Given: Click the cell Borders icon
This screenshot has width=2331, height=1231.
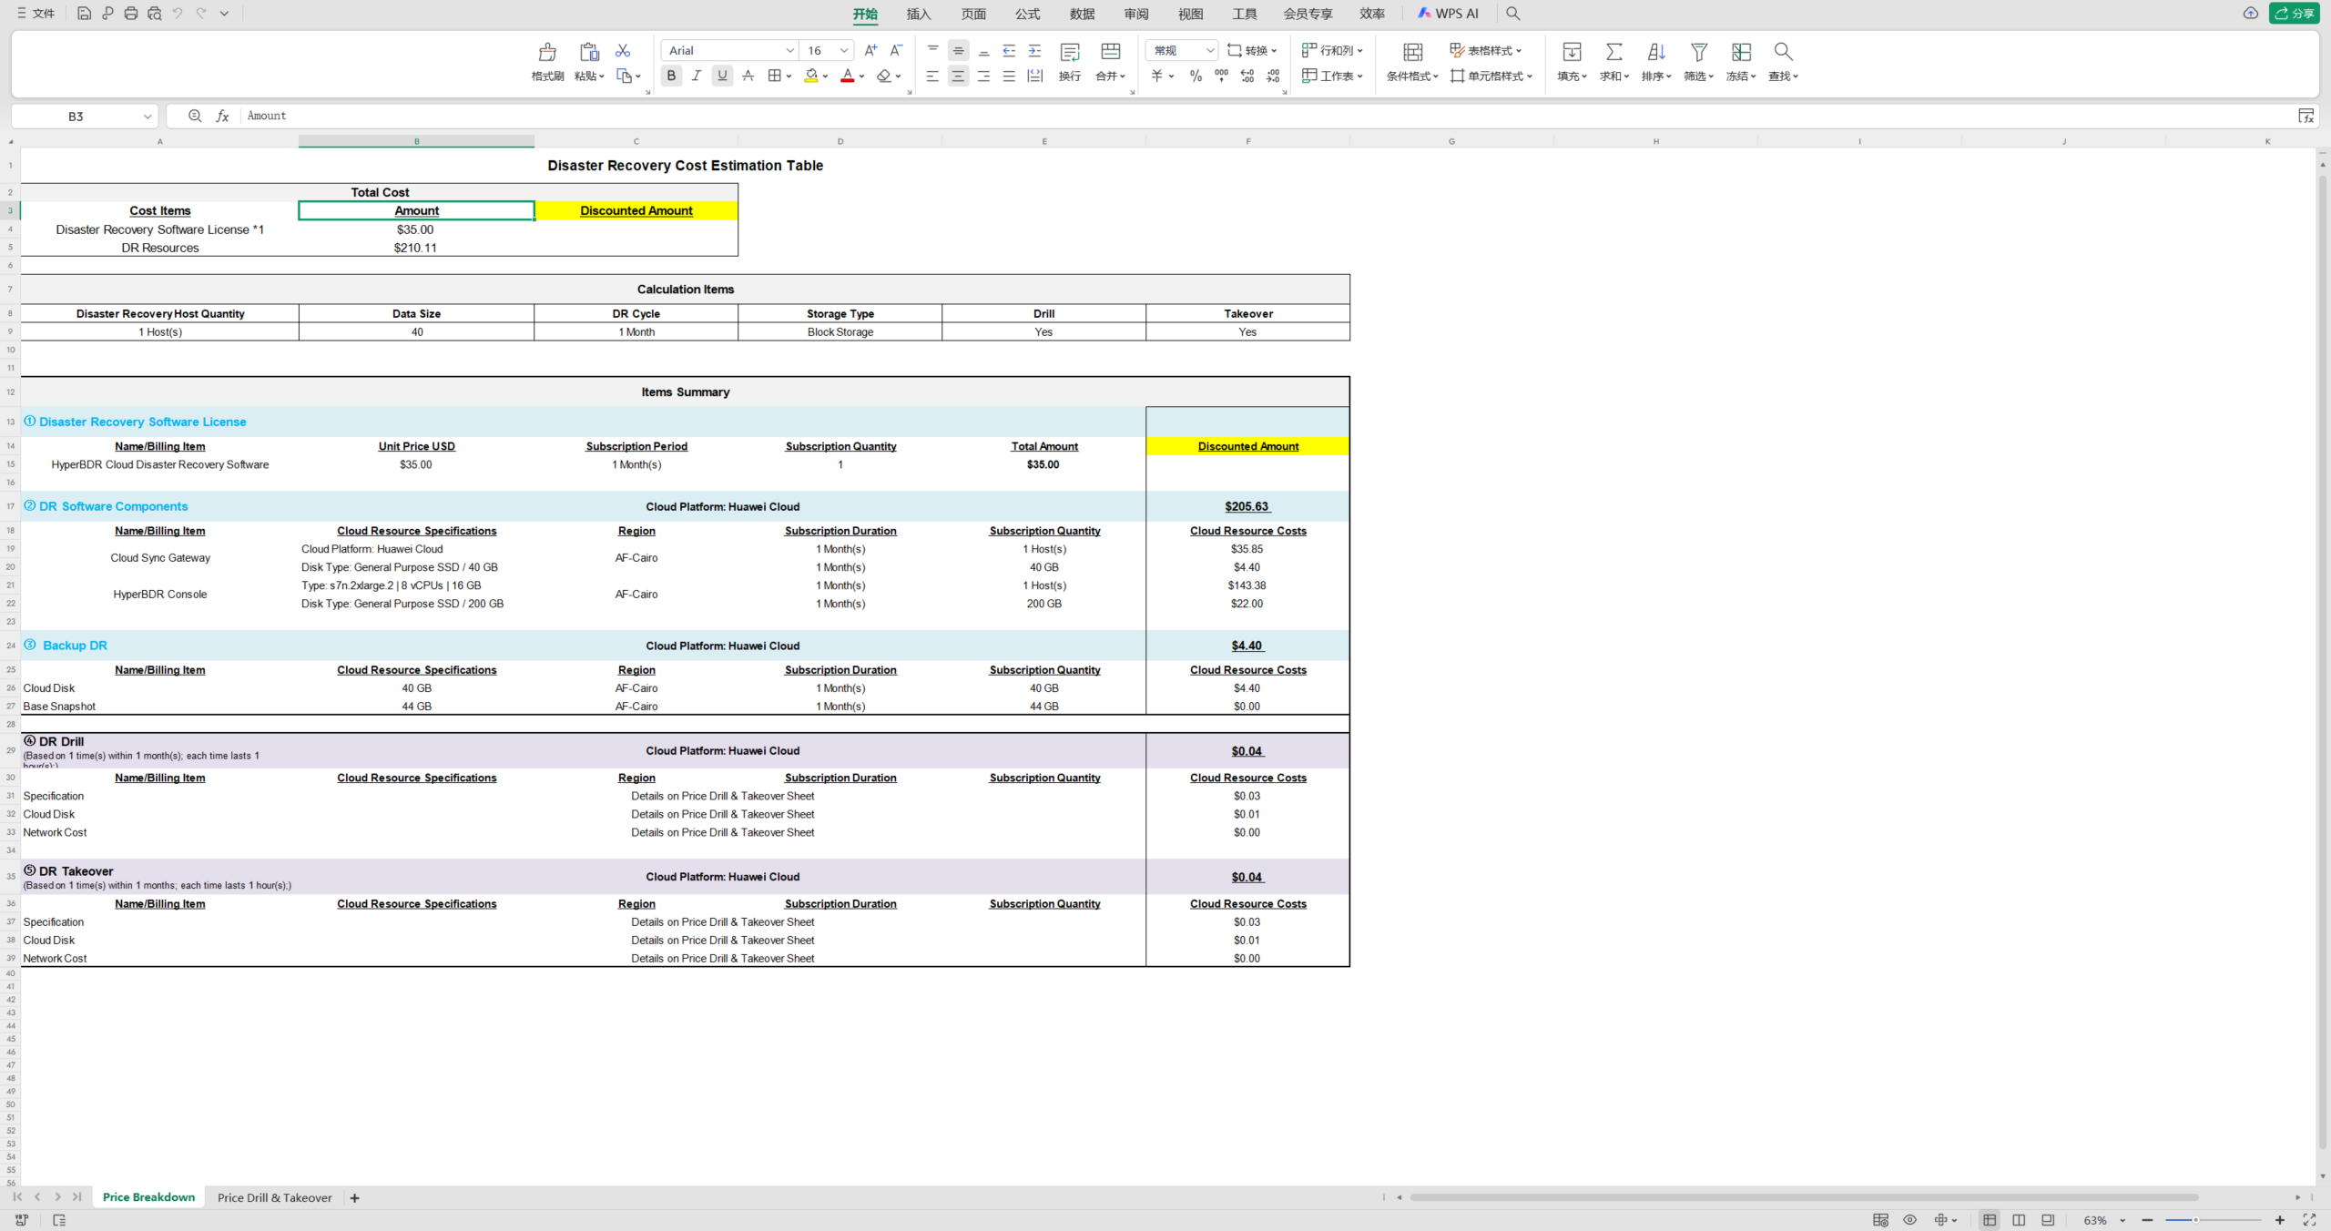Looking at the screenshot, I should tap(774, 76).
